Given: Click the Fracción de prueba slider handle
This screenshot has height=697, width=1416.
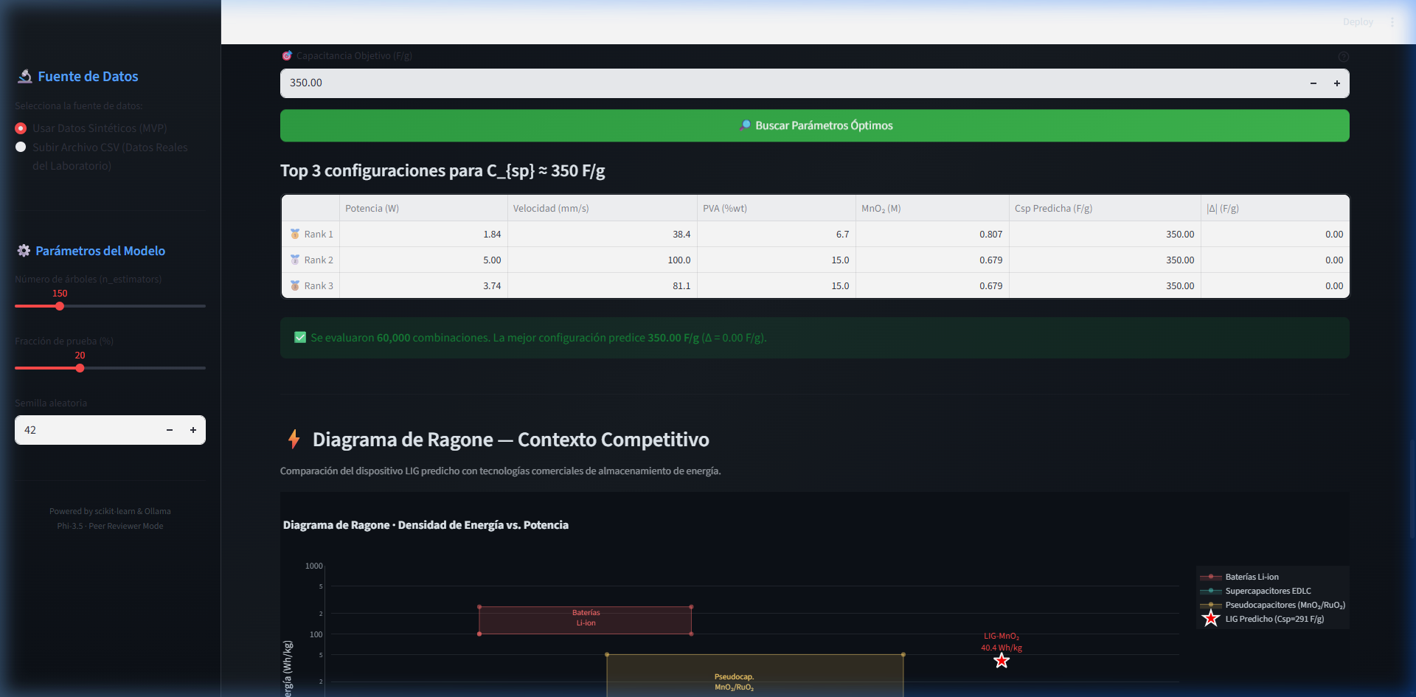Looking at the screenshot, I should coord(79,368).
